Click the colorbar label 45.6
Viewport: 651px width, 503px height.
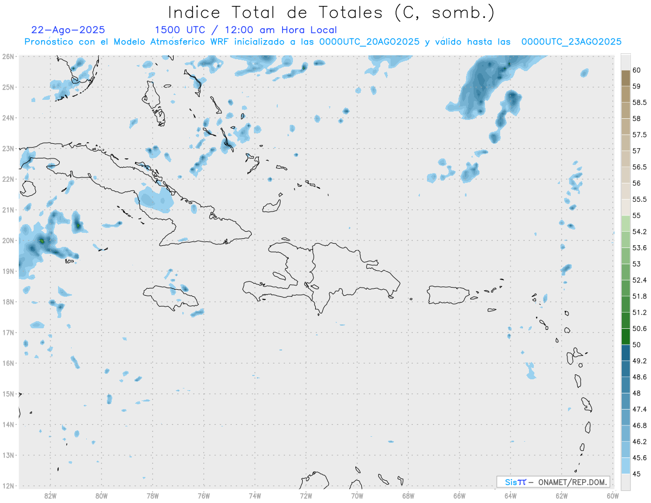click(x=640, y=457)
